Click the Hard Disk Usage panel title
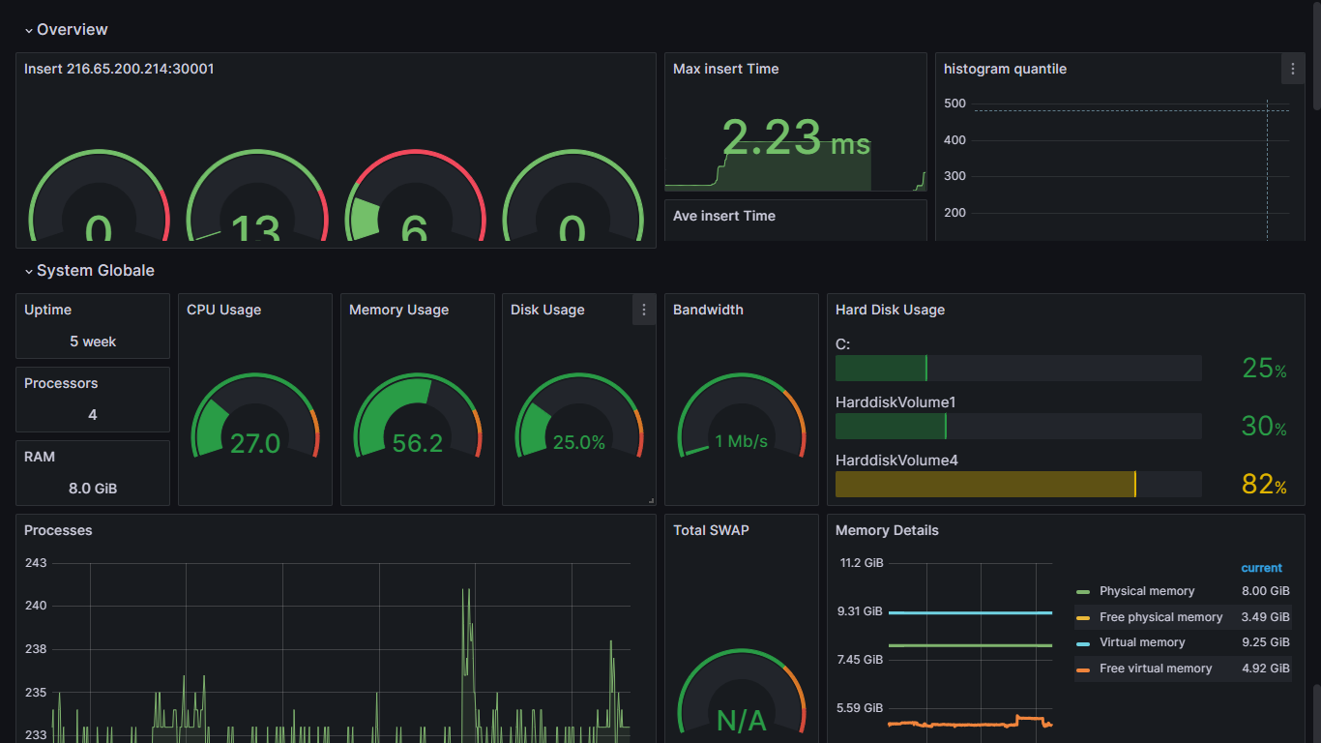This screenshot has width=1321, height=743. pos(890,310)
